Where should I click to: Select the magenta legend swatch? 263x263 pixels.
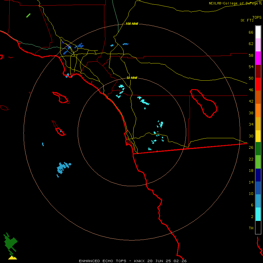[x=258, y=58]
